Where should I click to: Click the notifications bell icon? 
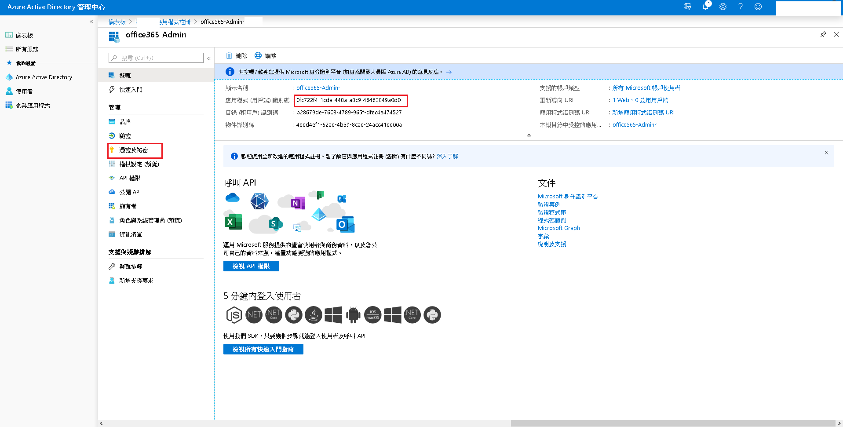(x=705, y=7)
